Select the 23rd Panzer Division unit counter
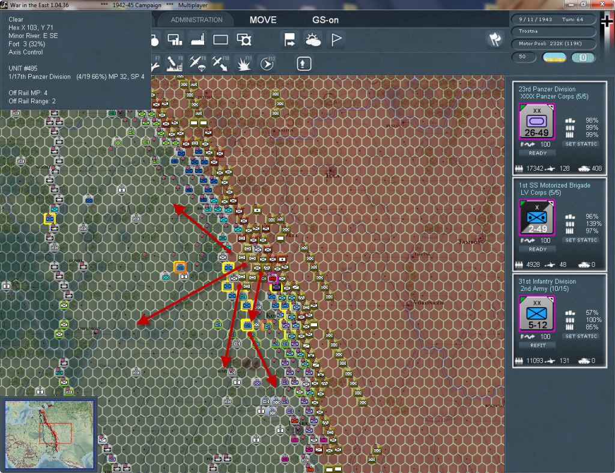Image resolution: width=615 pixels, height=473 pixels. pos(536,121)
